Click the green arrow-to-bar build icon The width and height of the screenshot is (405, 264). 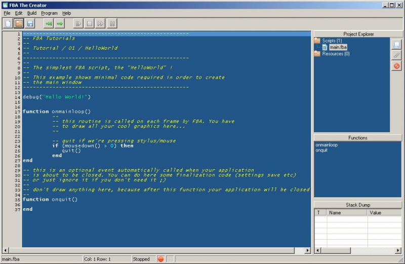[49, 23]
